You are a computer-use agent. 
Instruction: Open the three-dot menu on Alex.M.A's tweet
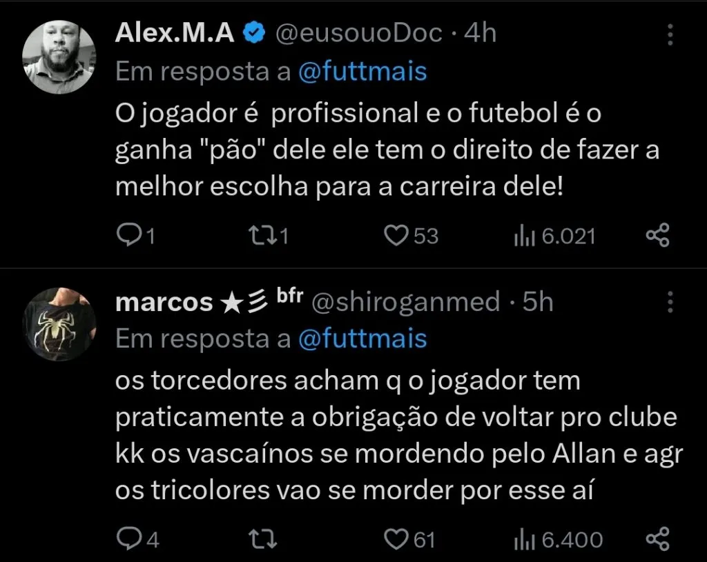[670, 34]
